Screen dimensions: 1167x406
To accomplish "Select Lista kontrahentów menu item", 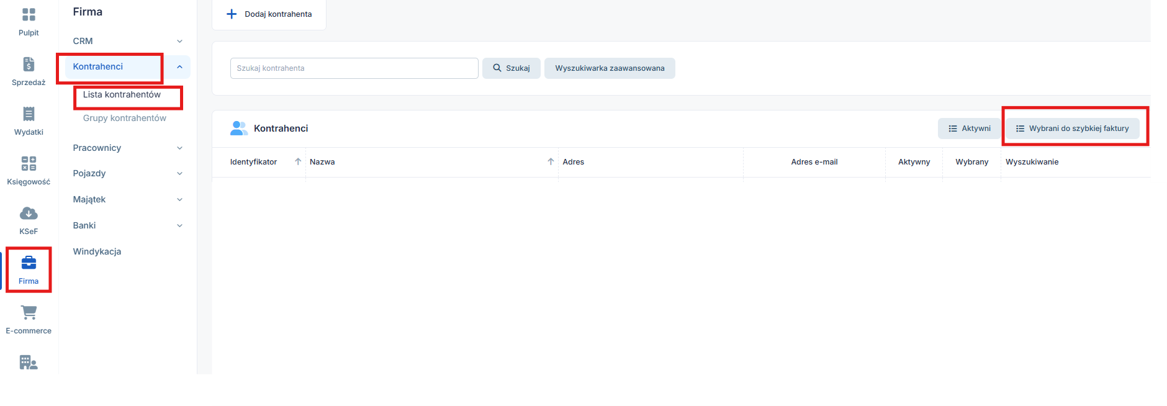I will click(x=122, y=95).
